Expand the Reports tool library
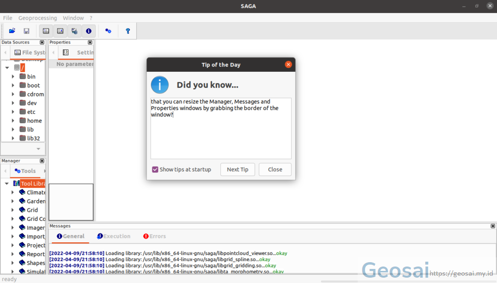Image resolution: width=497 pixels, height=283 pixels. tap(13, 254)
